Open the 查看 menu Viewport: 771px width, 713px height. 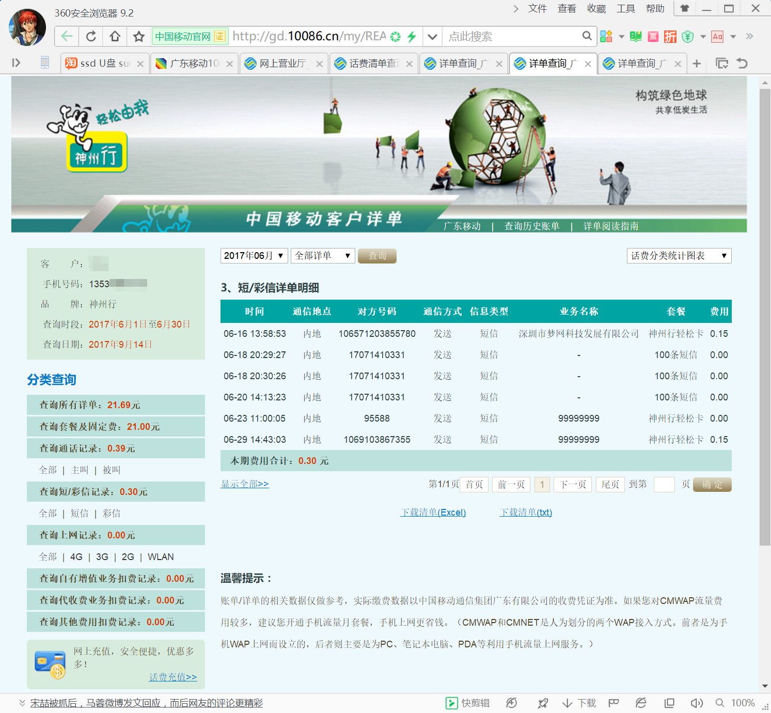pyautogui.click(x=567, y=9)
